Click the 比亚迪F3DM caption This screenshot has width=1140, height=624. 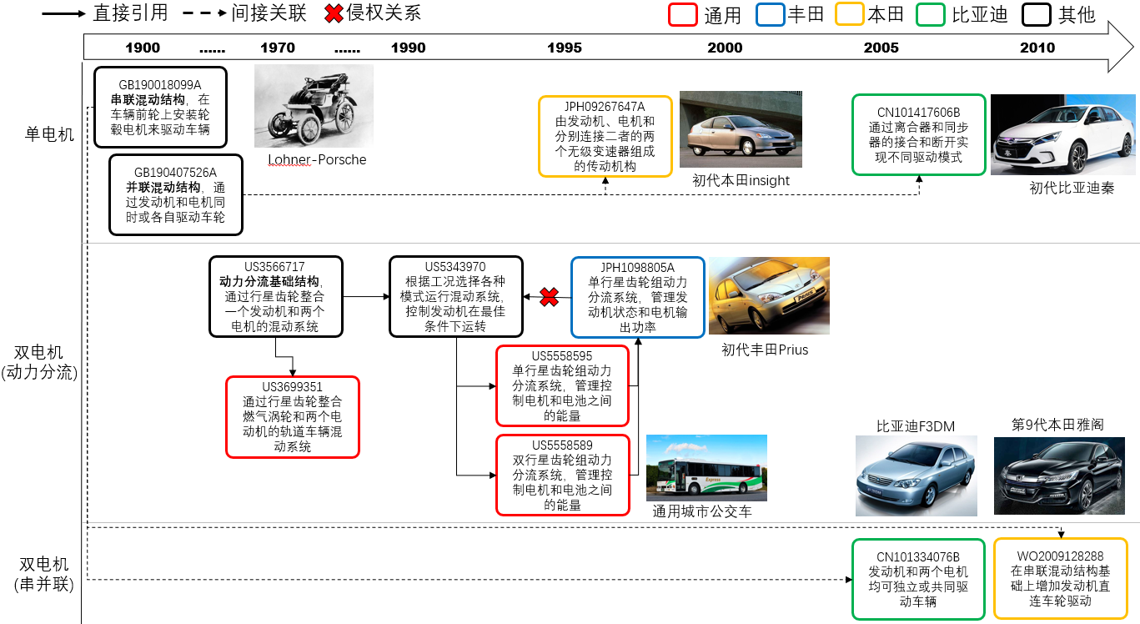point(916,426)
